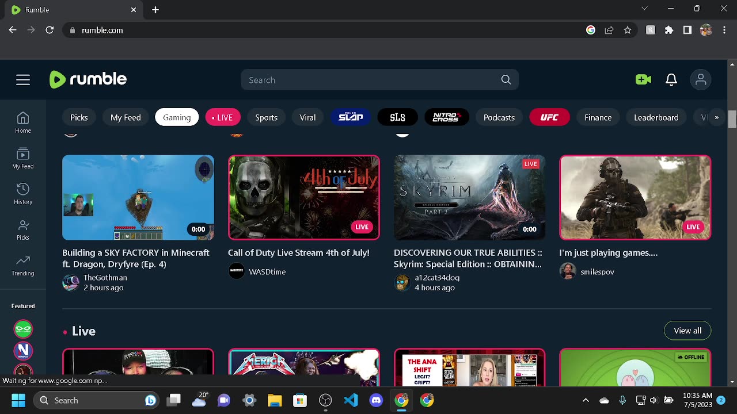The height and width of the screenshot is (414, 737).
Task: Open TheGothman channel name link
Action: 105,277
